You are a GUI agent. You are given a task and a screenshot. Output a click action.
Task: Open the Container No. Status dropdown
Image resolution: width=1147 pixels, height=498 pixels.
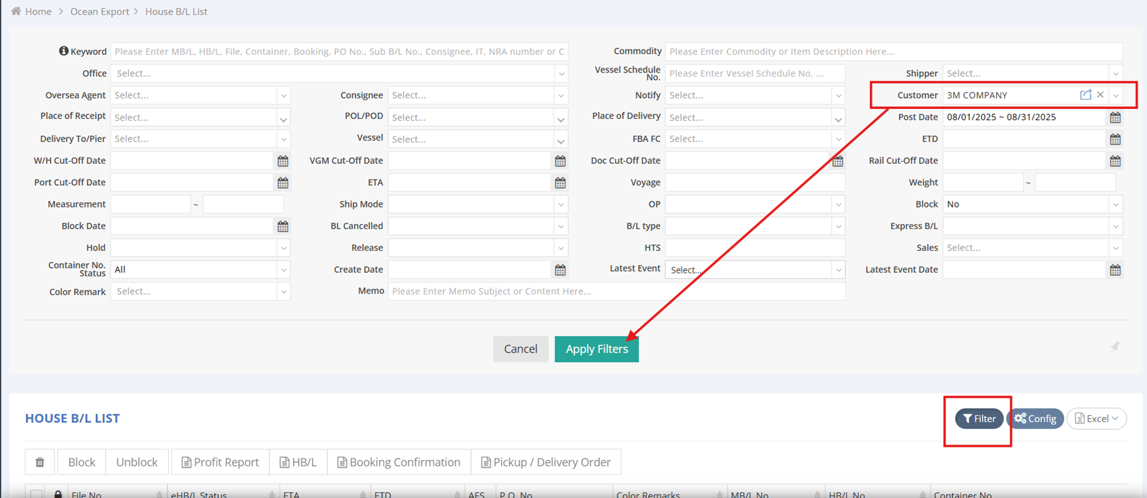pyautogui.click(x=283, y=270)
